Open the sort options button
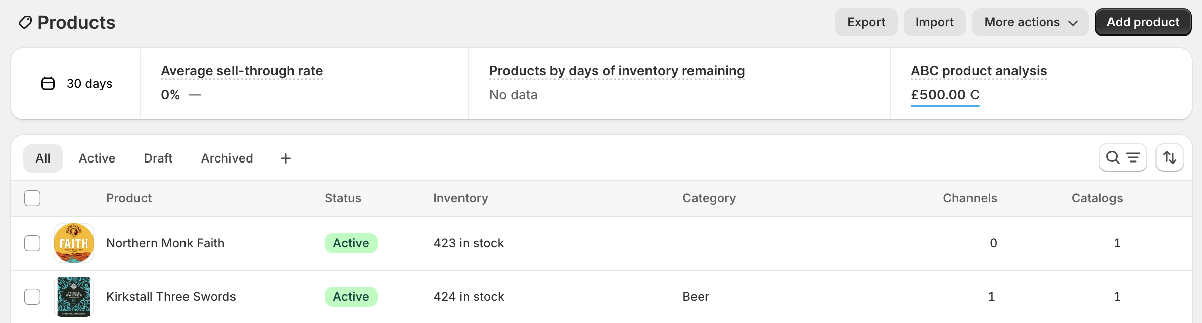 point(1169,158)
